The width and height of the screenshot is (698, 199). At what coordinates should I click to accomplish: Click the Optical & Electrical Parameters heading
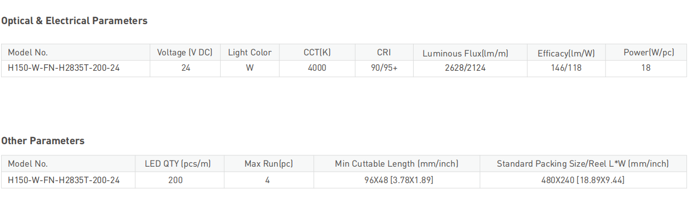pyautogui.click(x=75, y=21)
